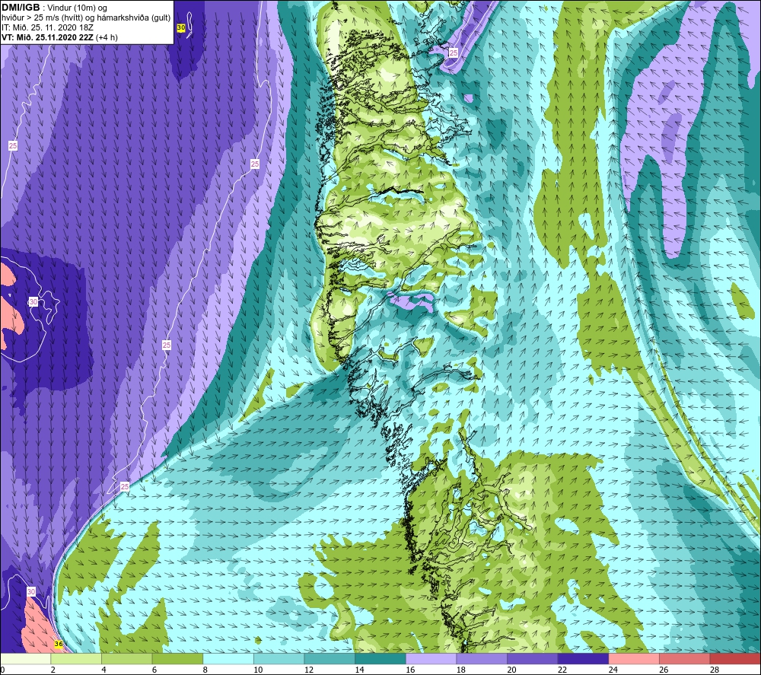Click legend scale number "10"
This screenshot has height=675, width=761.
pos(258,670)
